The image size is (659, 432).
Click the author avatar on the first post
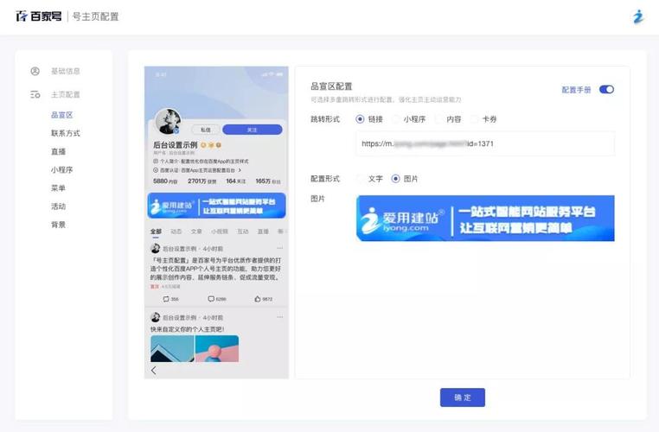[x=155, y=249]
